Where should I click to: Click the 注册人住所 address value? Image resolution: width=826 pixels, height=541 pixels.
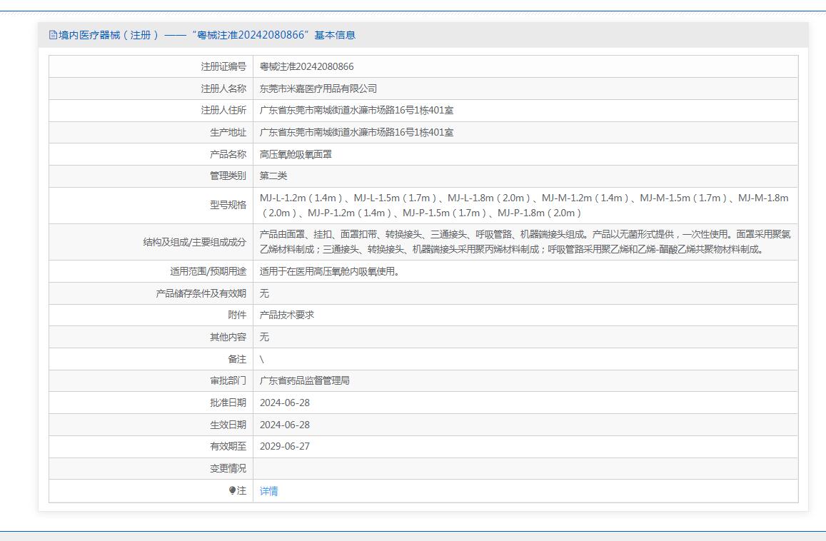pyautogui.click(x=357, y=110)
